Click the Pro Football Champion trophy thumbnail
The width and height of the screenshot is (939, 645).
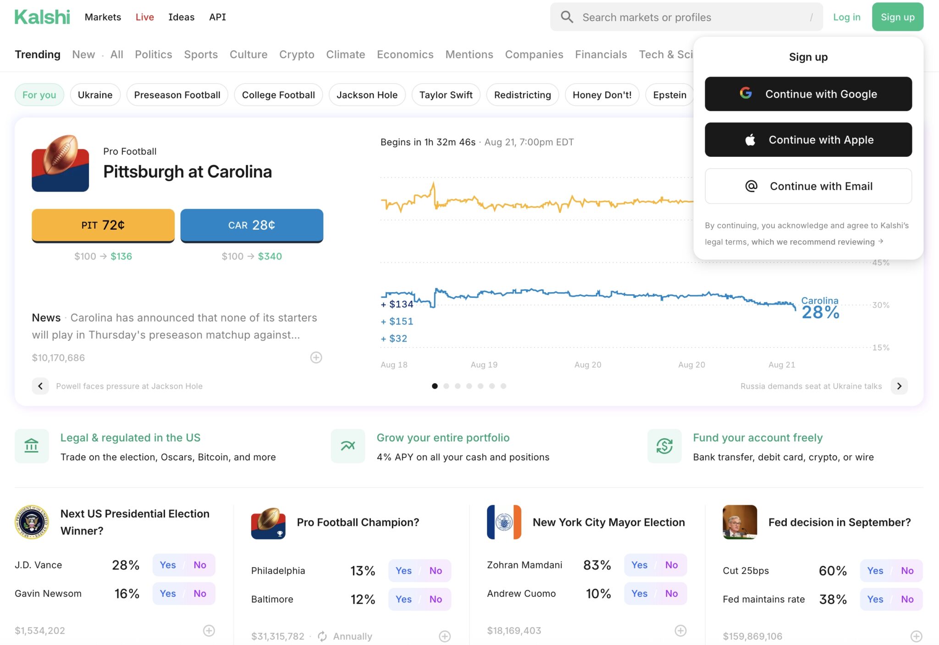click(268, 523)
